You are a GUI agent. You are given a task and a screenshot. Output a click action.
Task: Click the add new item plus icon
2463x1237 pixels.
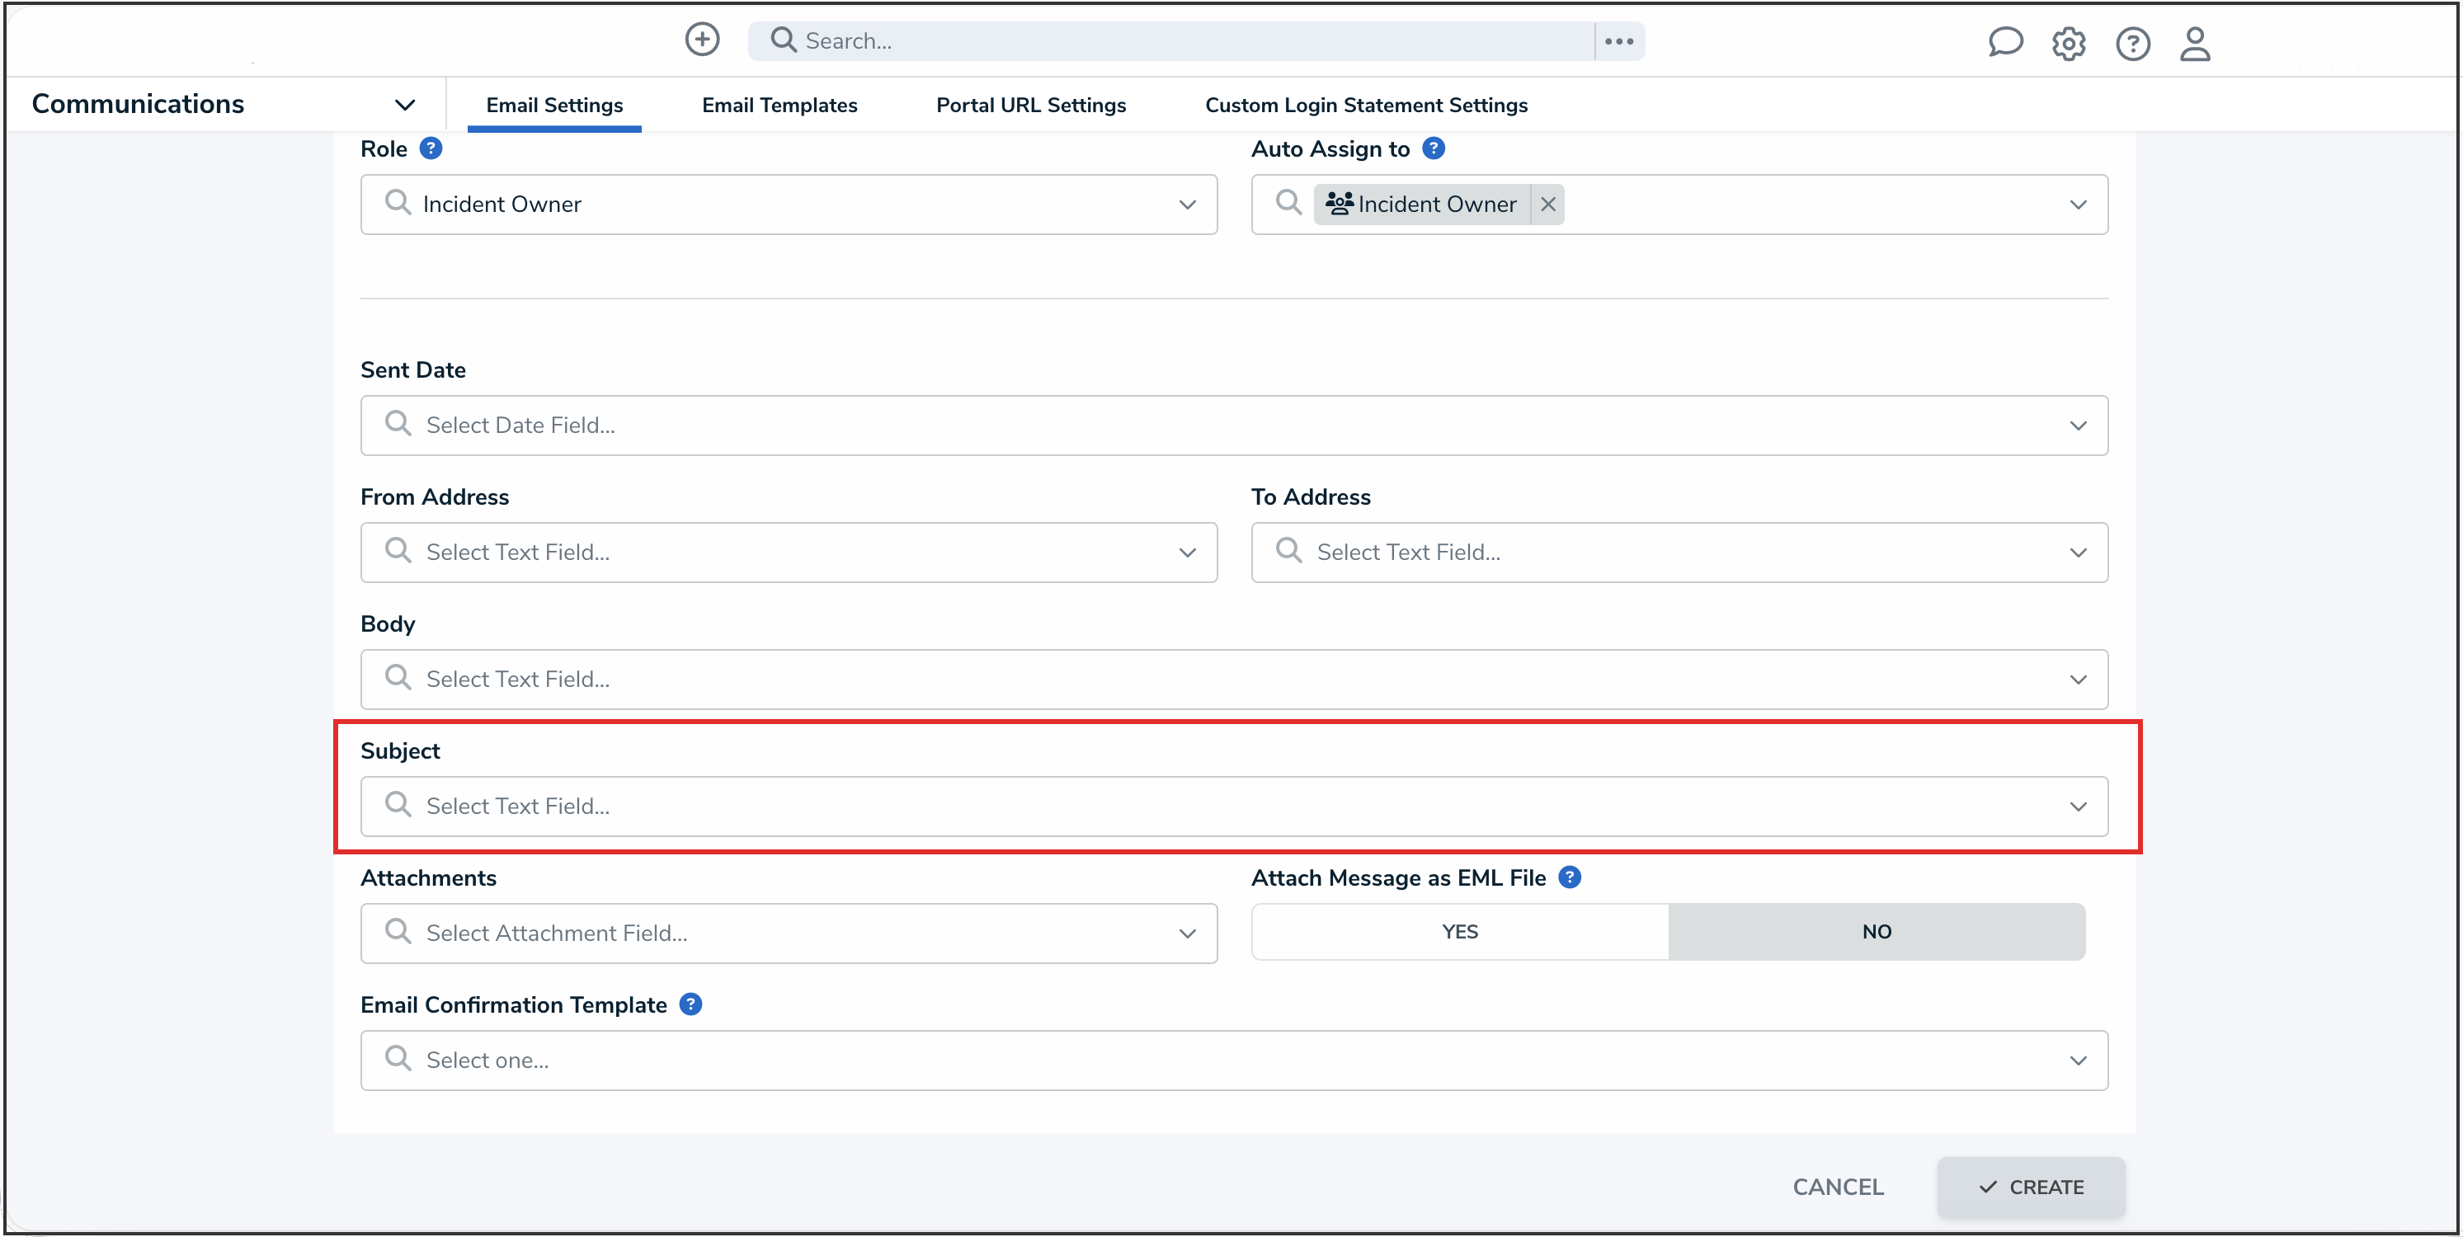pos(703,40)
